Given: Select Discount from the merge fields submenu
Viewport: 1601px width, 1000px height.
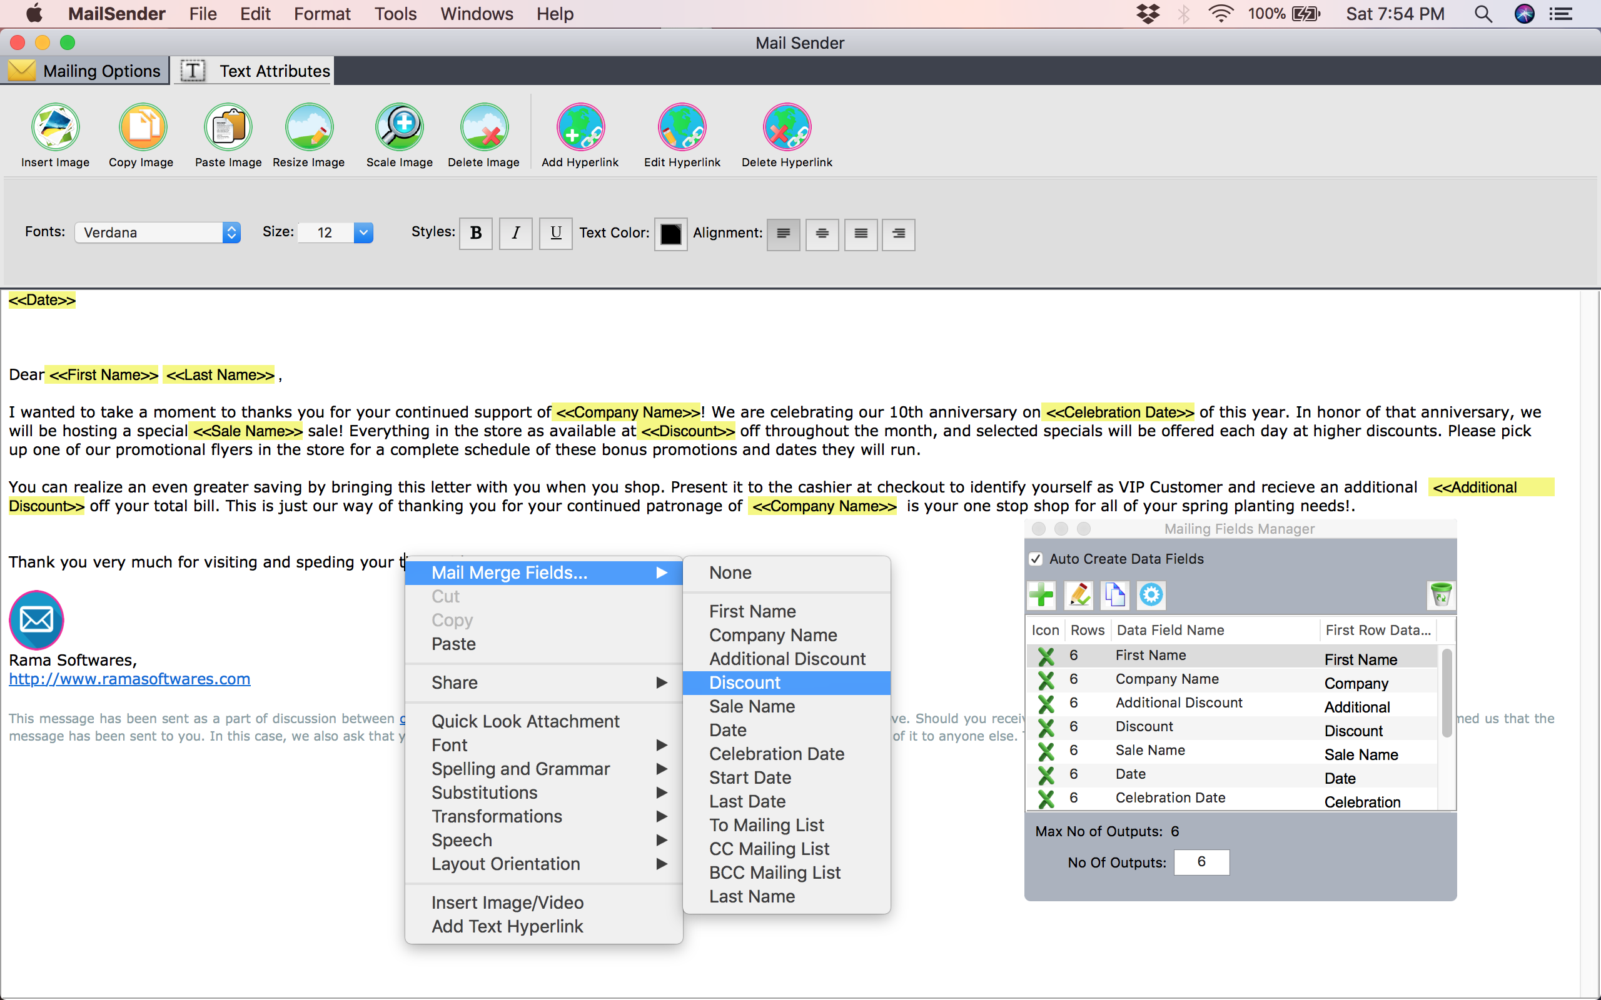Looking at the screenshot, I should point(787,682).
